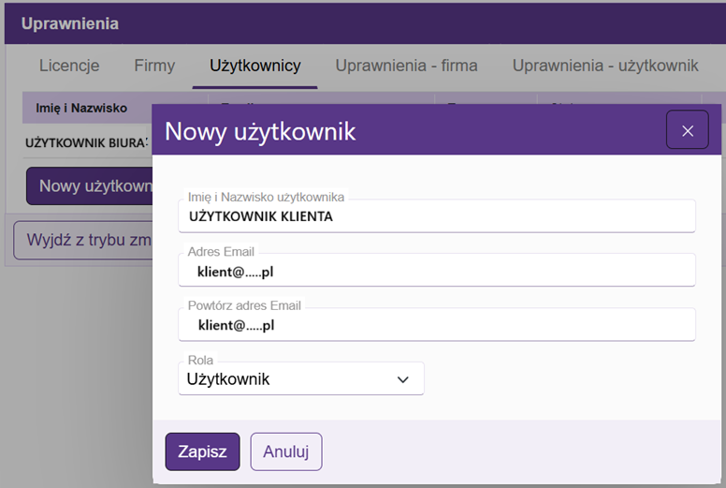Focus the Powtórz adres Email field
726x488 pixels.
click(436, 326)
